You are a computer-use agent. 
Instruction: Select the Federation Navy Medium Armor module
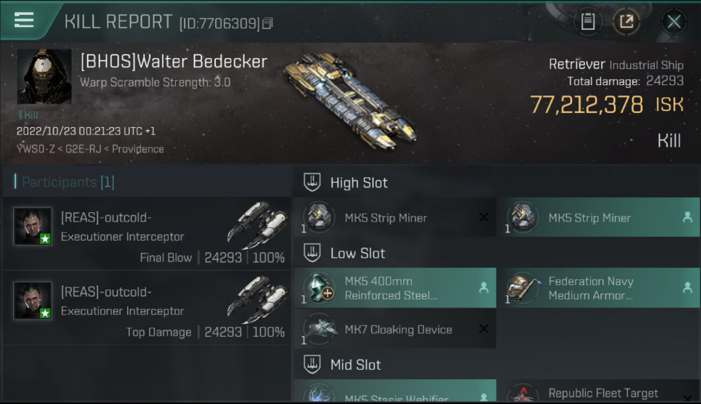599,288
